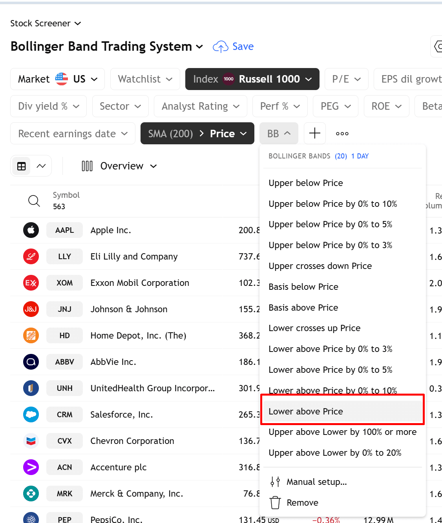Click the trash Remove icon

click(x=275, y=503)
